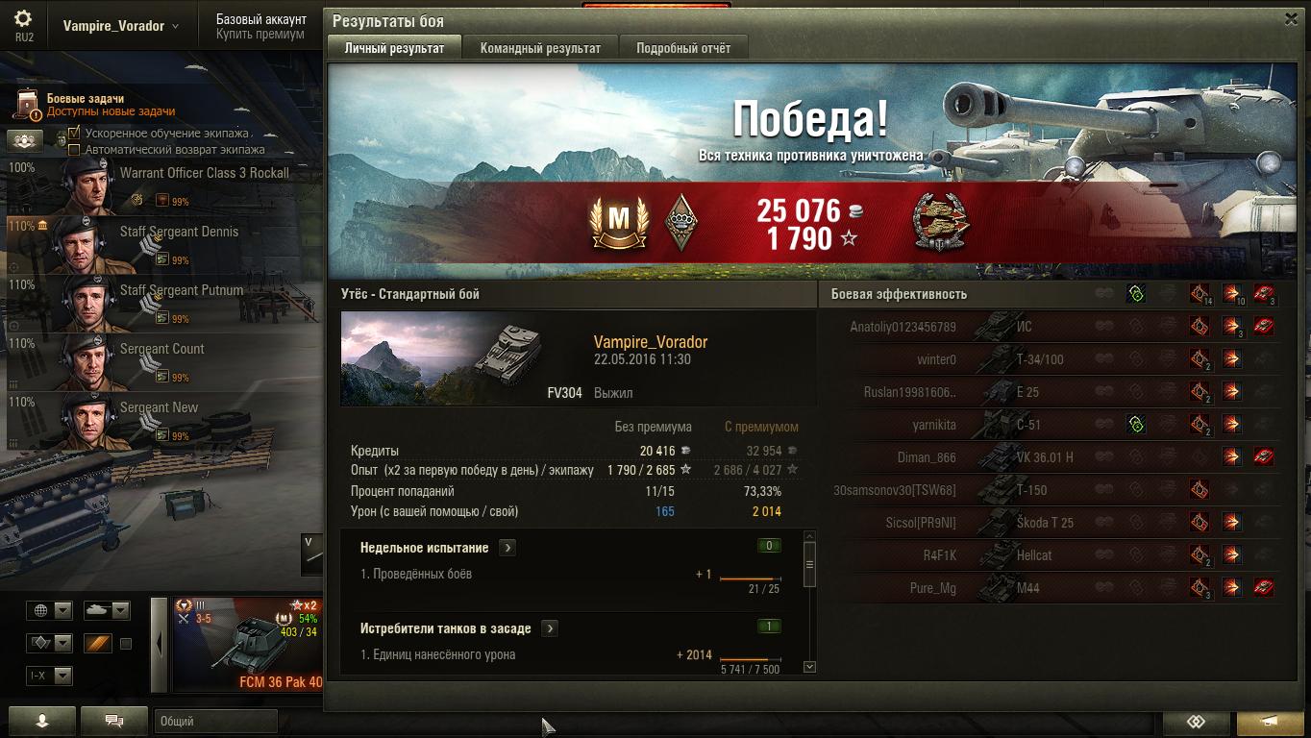The height and width of the screenshot is (738, 1311).
Task: Open the contacts list person icon
Action: (41, 721)
